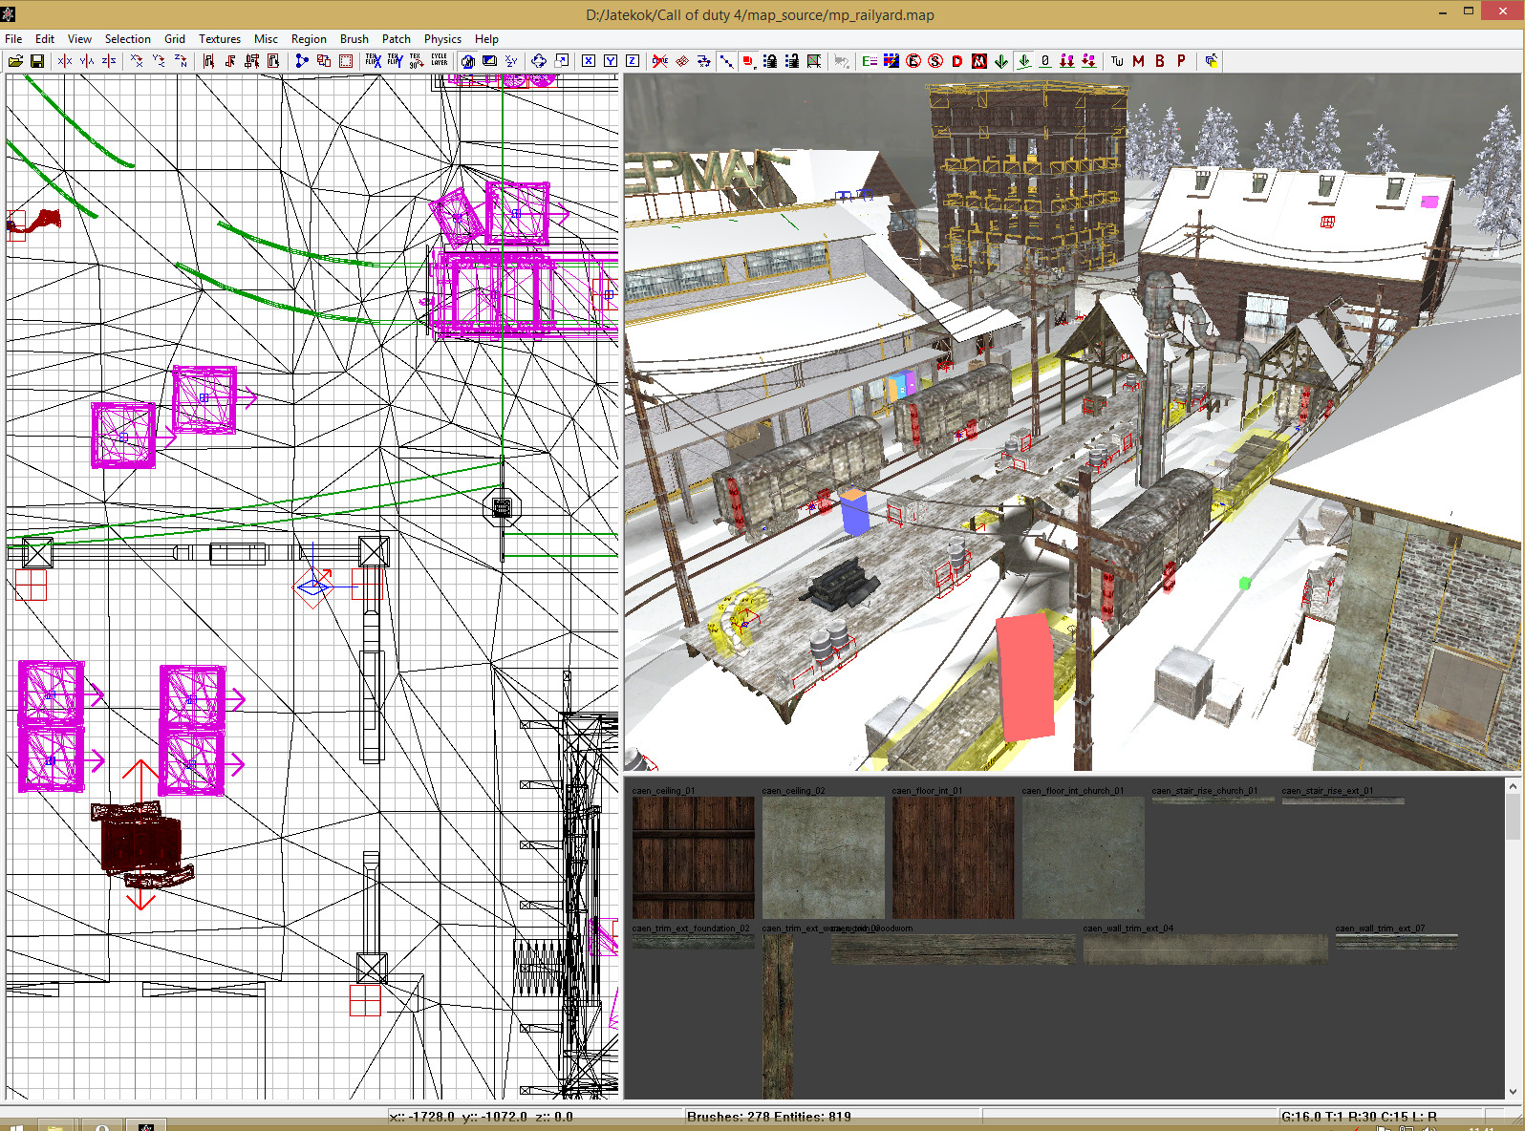Toggle the pressed green arrow-on-ground button

tap(1023, 61)
